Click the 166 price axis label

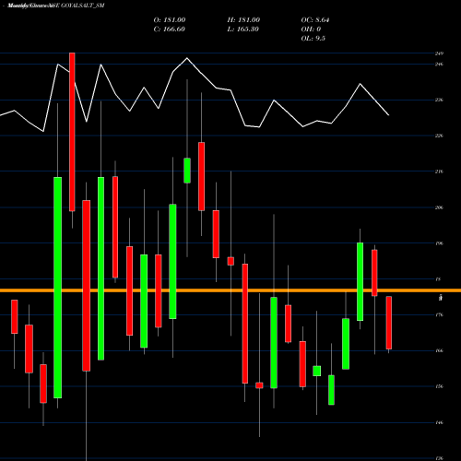click(439, 350)
